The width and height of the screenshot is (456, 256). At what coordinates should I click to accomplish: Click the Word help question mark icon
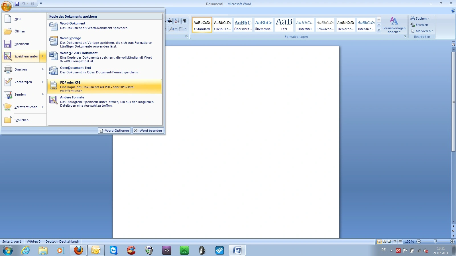[453, 11]
